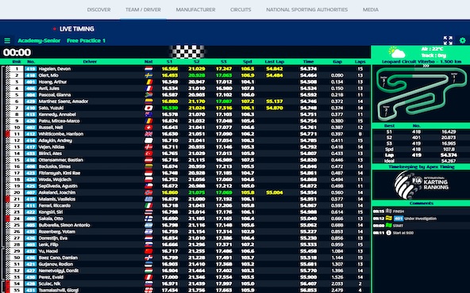Click the LIVE TIMING heading link
Image resolution: width=470 pixels, height=293 pixels.
tap(77, 29)
